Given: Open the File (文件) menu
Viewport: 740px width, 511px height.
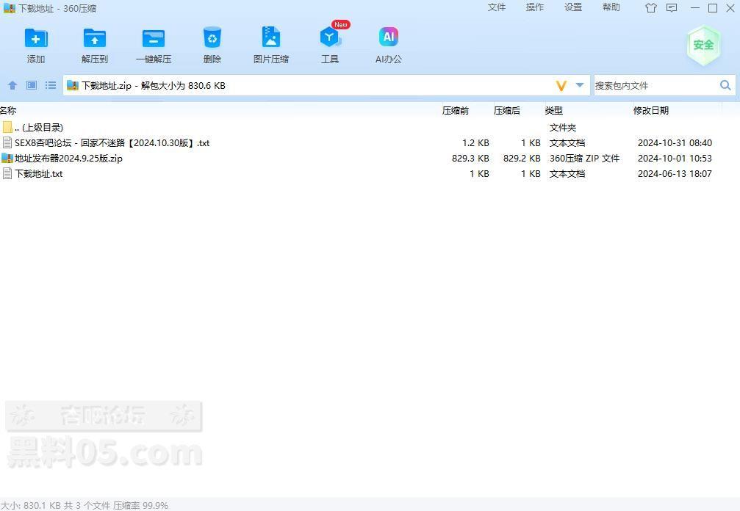Looking at the screenshot, I should tap(497, 7).
